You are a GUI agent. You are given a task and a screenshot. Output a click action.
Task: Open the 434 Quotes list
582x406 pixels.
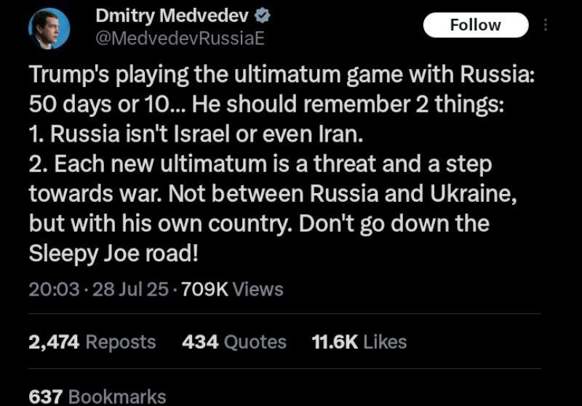[x=234, y=341]
